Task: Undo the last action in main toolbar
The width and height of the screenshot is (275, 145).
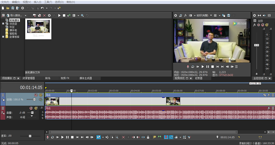Action: (x=42, y=8)
